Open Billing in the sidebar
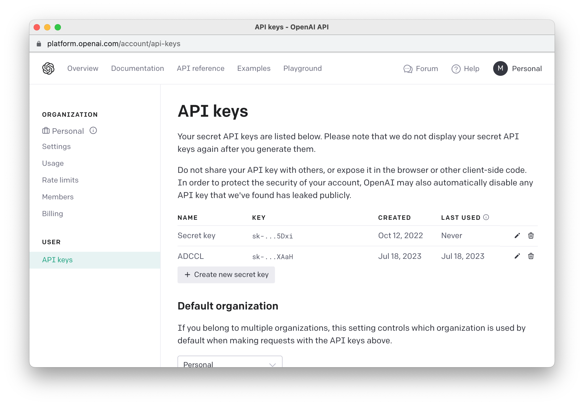Screen dimensions: 584x406 coord(53,213)
